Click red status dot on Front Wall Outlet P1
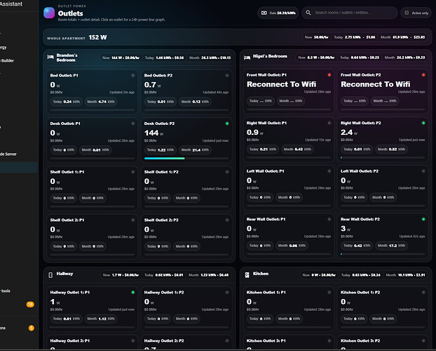Image resolution: width=436 pixels, height=351 pixels. (329, 75)
